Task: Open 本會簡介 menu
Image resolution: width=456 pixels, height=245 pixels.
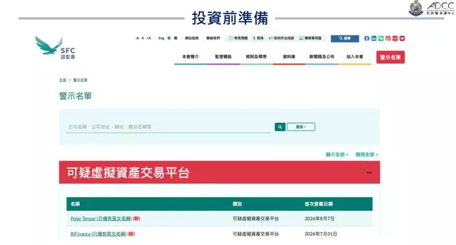Action: 190,57
